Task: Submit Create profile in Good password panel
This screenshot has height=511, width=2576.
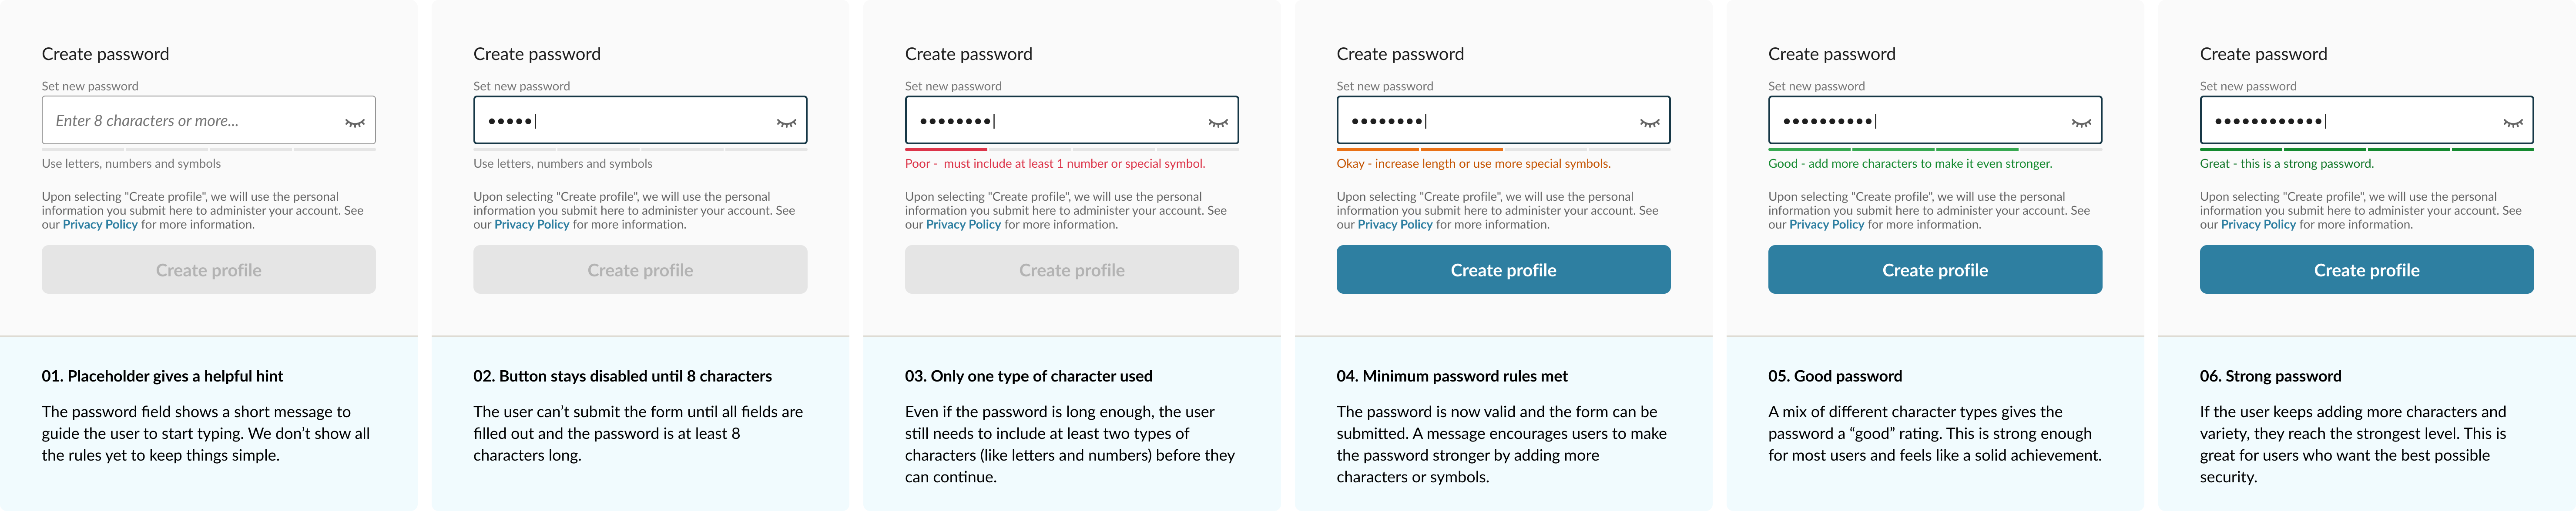Action: [1935, 269]
